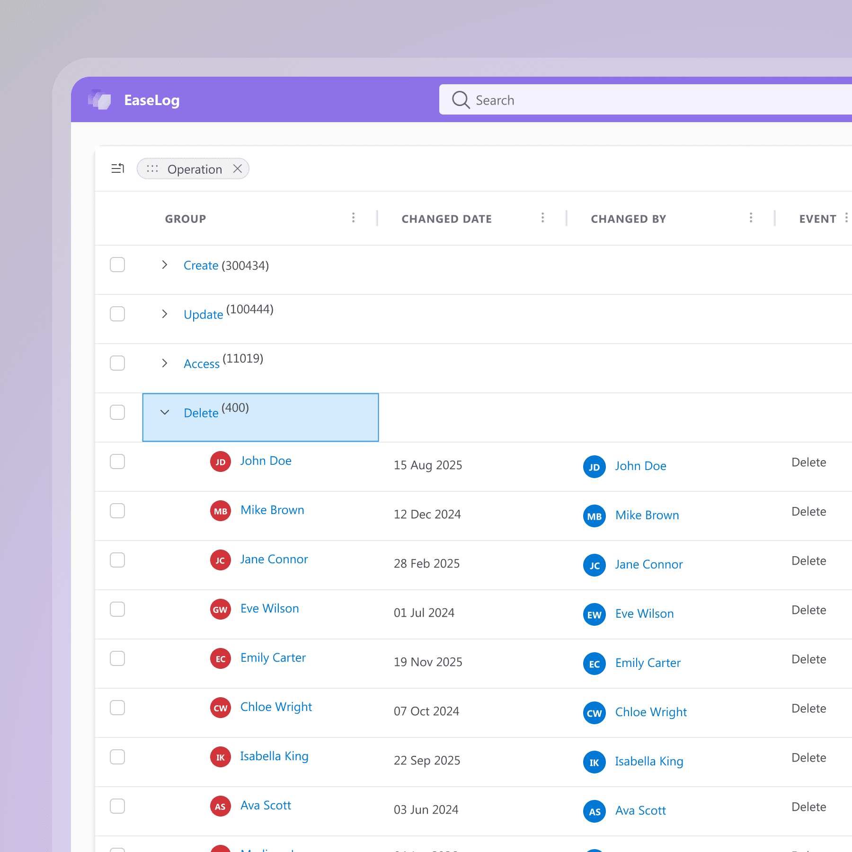Screen dimensions: 852x852
Task: Open the Changed Date column menu
Action: click(x=542, y=218)
